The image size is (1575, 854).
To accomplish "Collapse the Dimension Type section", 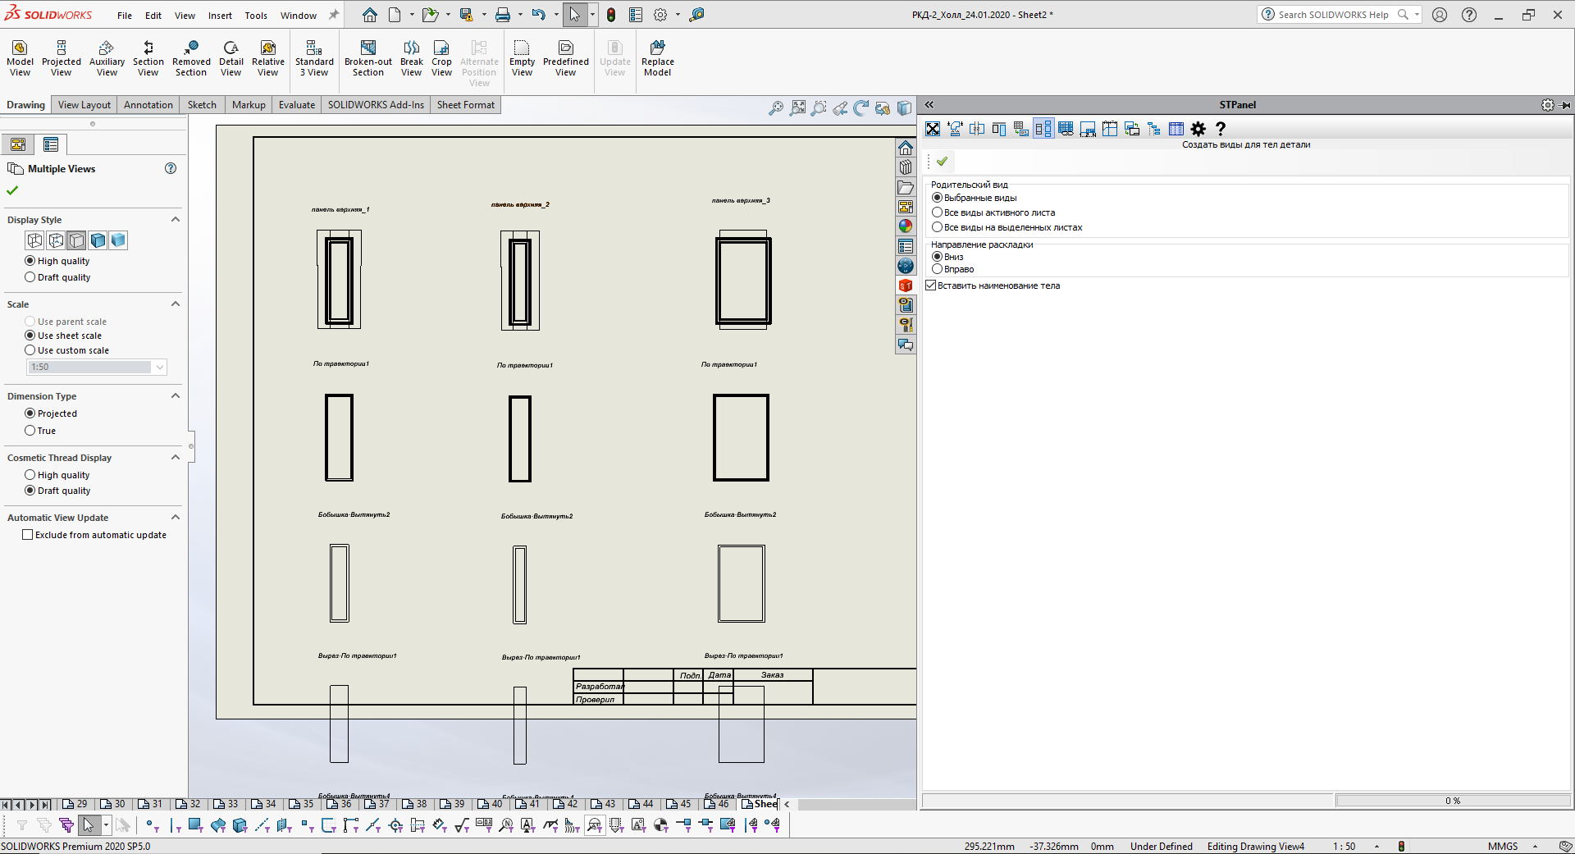I will click(175, 396).
